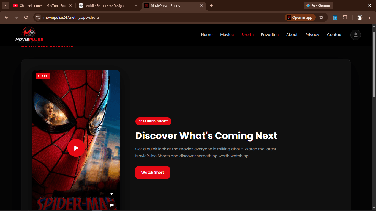Click the Spider-Man poster thumbnail
376x211 pixels.
(76, 140)
